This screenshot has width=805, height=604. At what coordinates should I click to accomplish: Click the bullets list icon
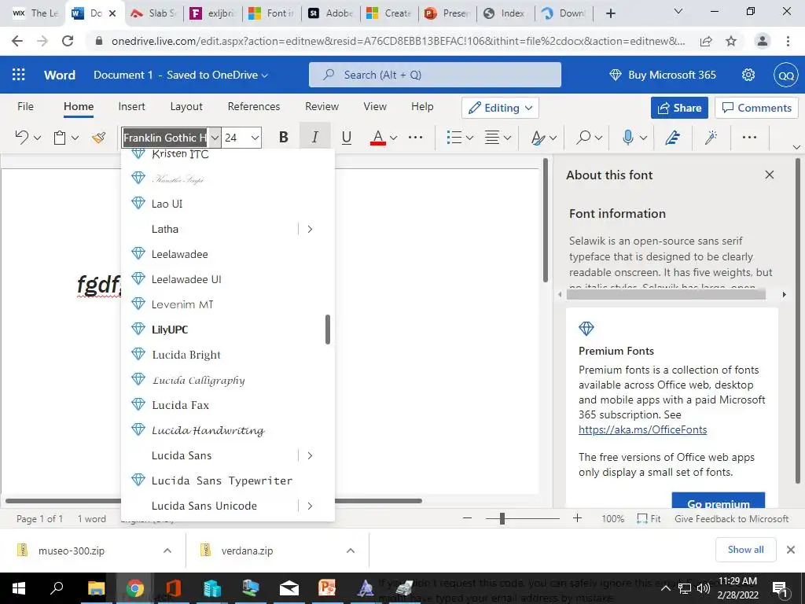click(454, 137)
